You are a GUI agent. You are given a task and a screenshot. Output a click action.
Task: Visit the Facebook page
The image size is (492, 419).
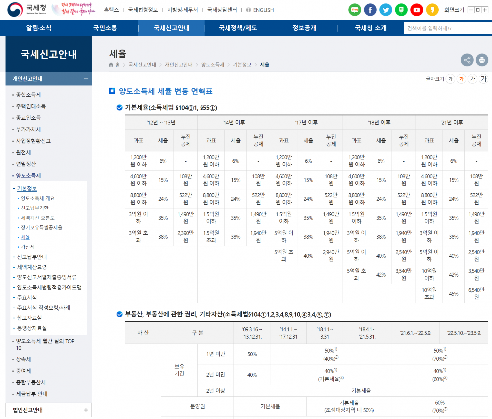point(370,10)
